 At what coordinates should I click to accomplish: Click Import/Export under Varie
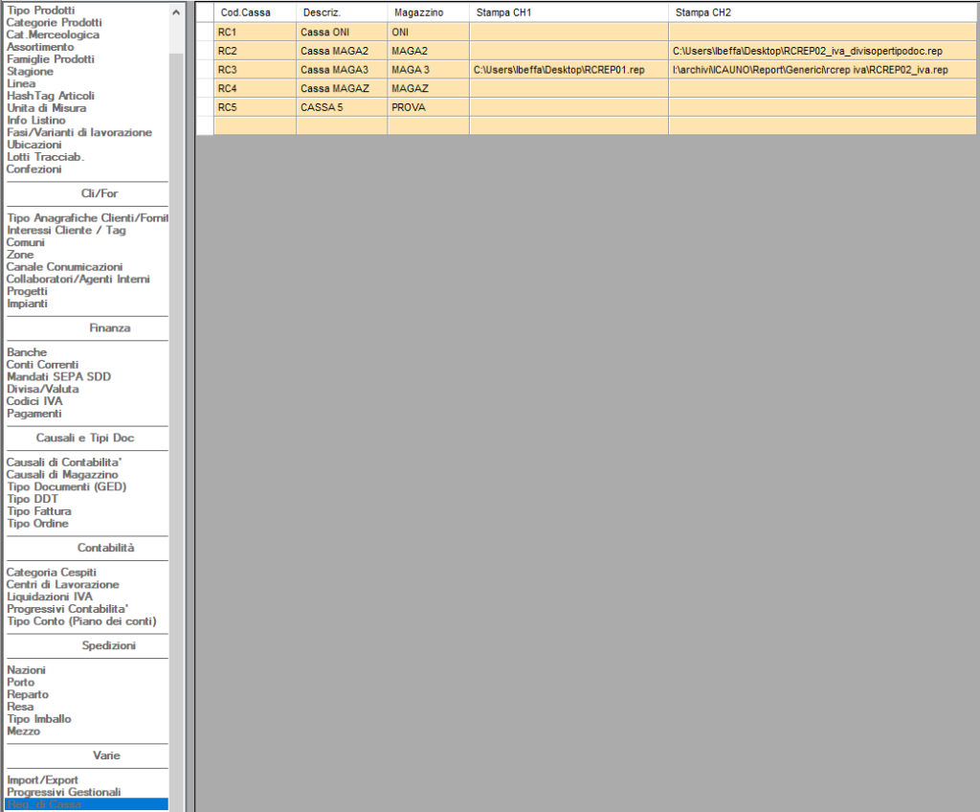tap(42, 780)
